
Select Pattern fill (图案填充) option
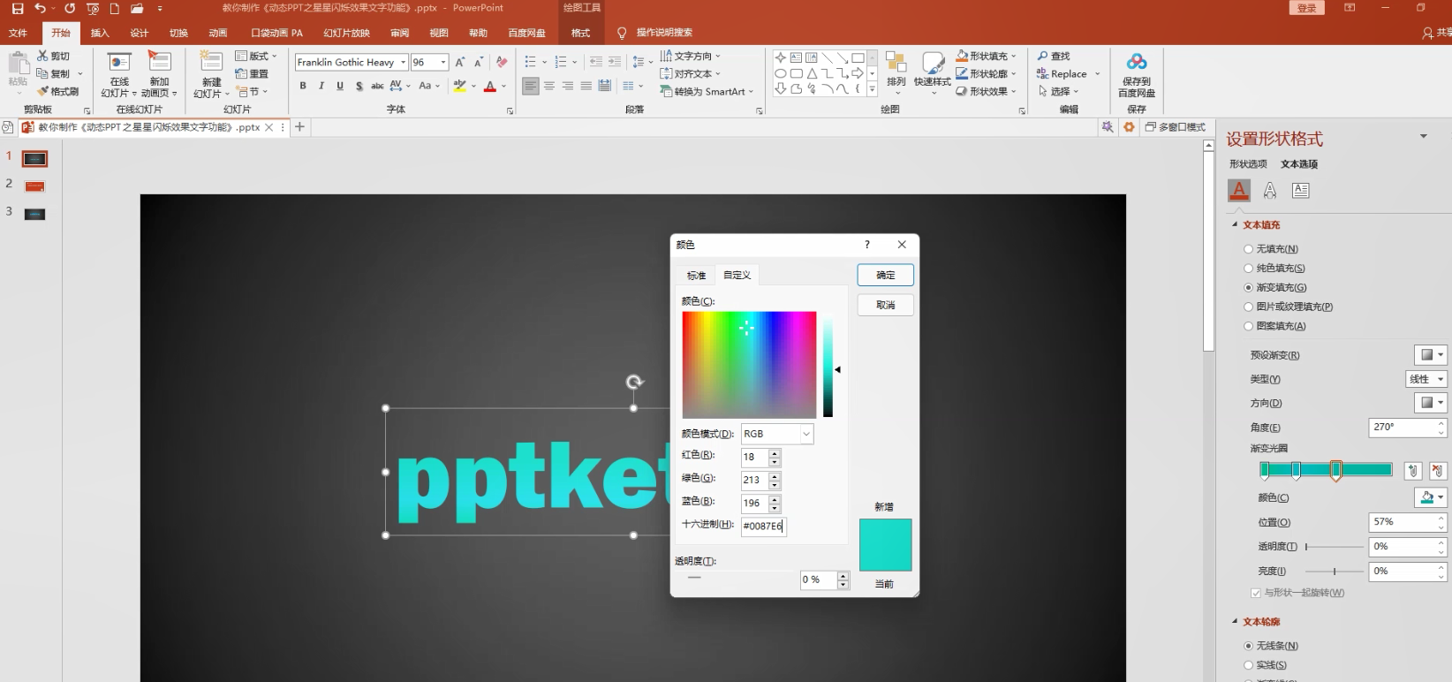1249,326
